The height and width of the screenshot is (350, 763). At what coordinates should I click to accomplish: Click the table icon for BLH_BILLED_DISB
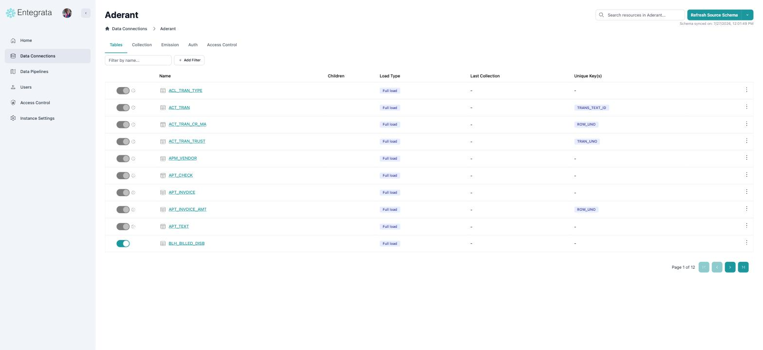pos(163,243)
